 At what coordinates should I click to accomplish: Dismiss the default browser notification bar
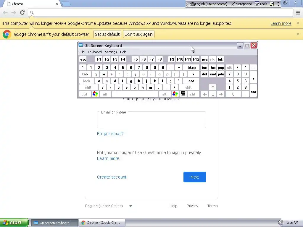pos(298,34)
